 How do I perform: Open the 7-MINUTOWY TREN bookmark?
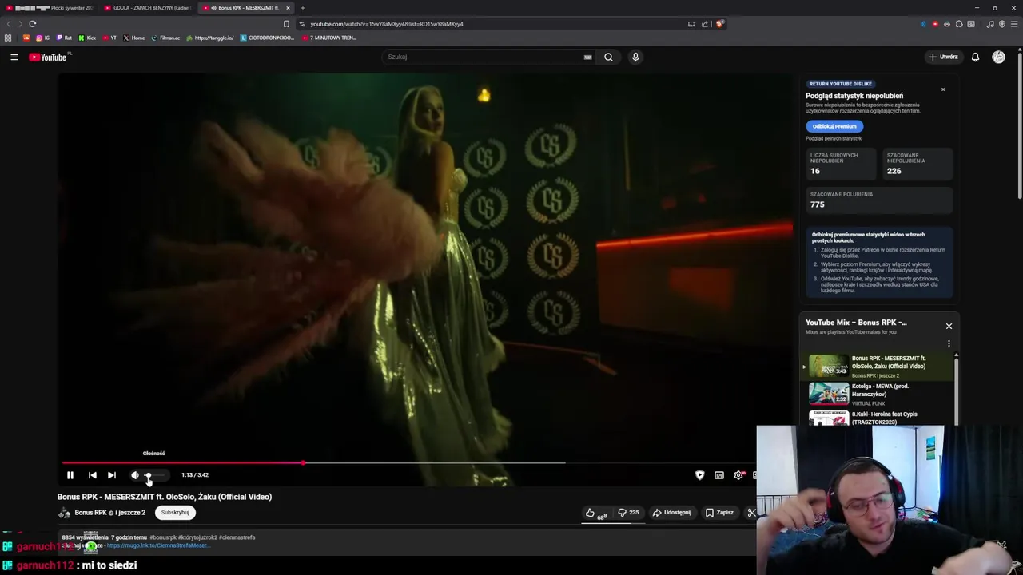coord(329,38)
